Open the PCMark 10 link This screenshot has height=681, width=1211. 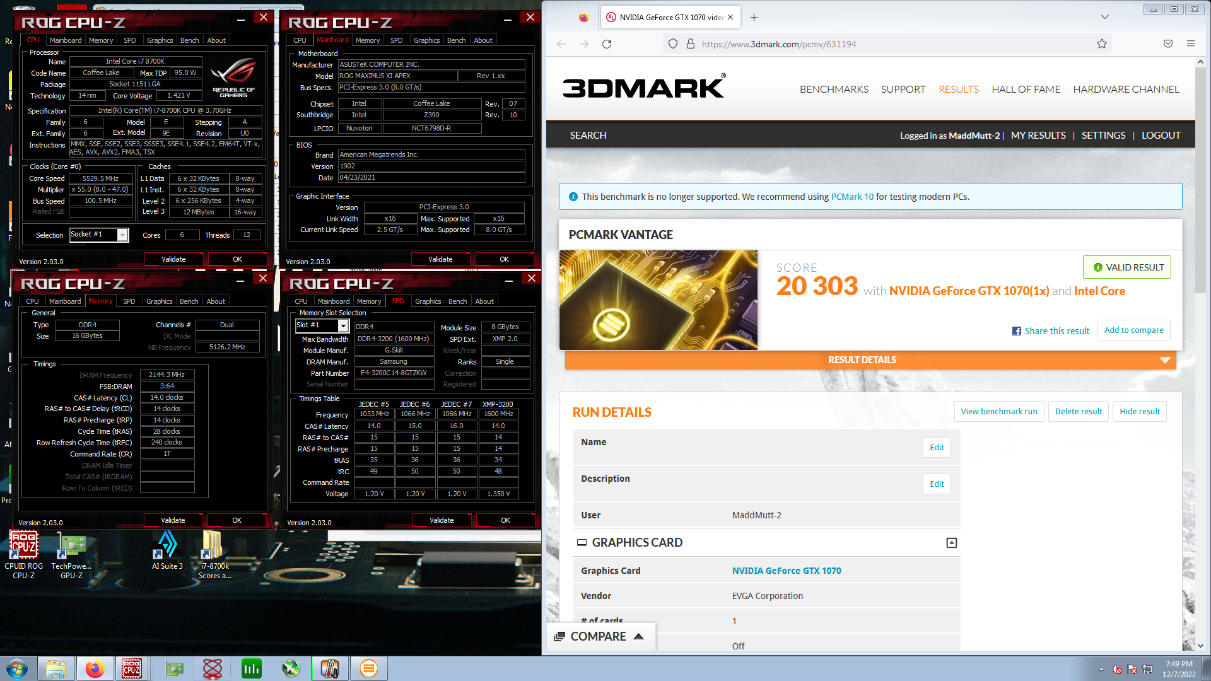[852, 197]
